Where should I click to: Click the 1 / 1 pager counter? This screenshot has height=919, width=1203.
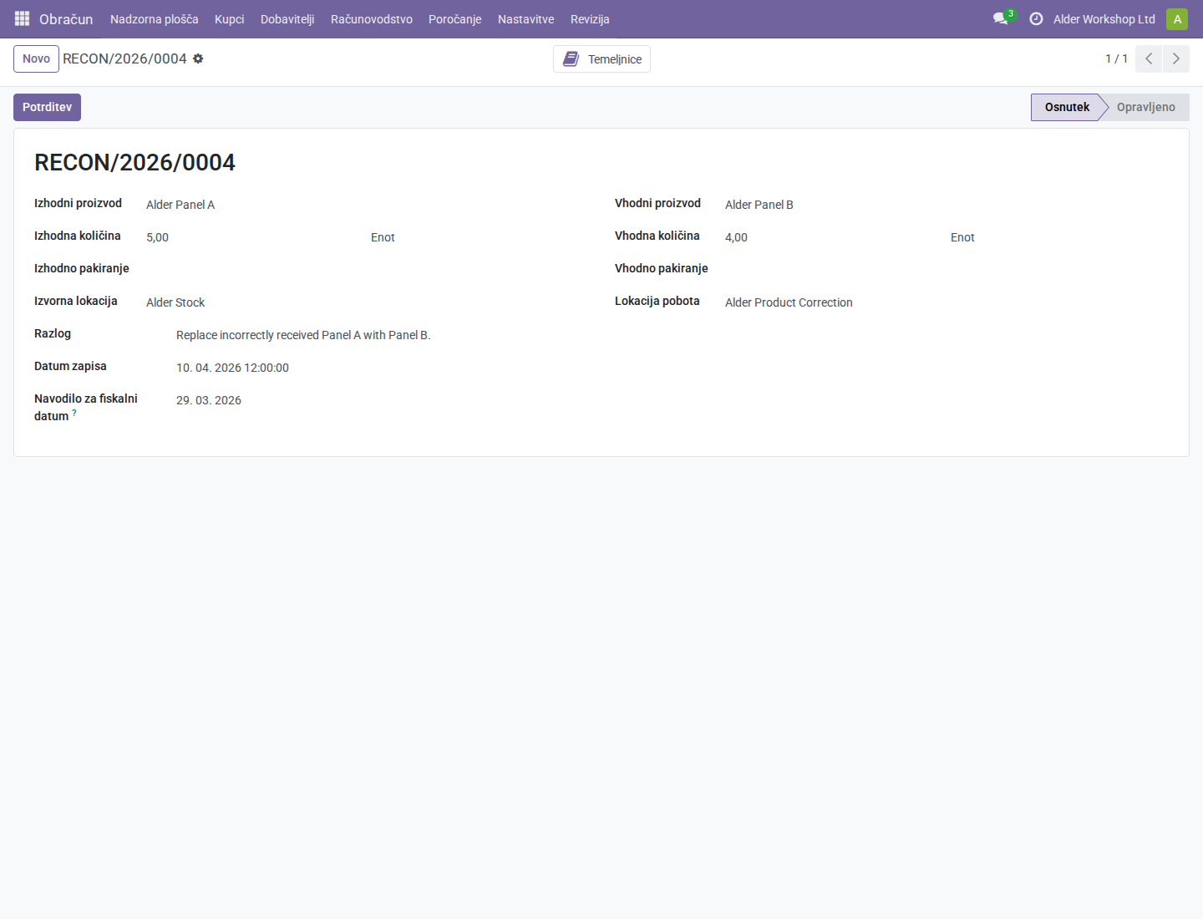point(1116,58)
